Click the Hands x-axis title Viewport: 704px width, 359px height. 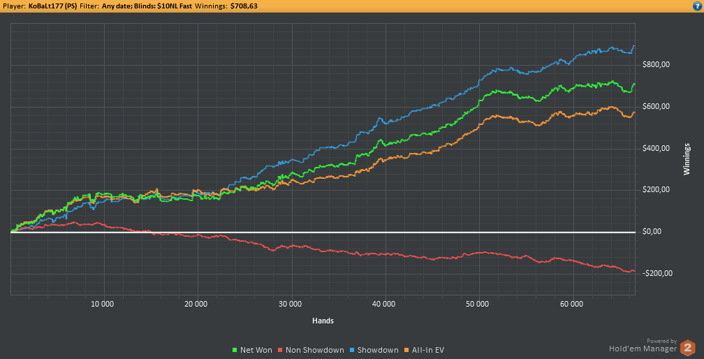point(323,321)
